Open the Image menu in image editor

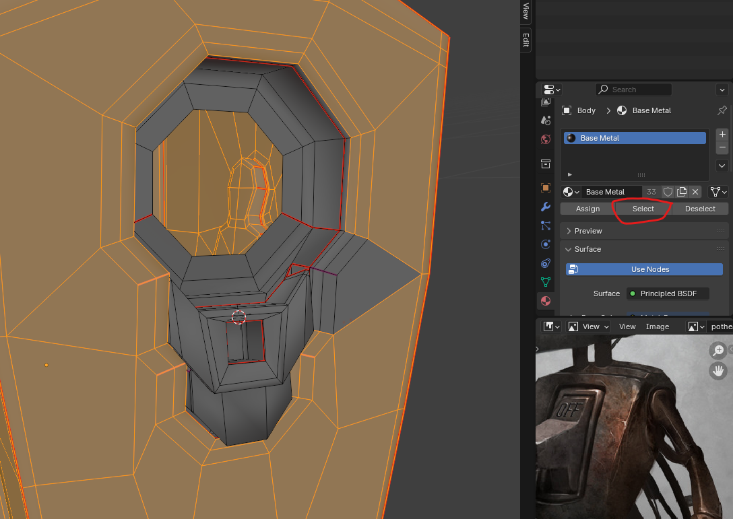658,326
